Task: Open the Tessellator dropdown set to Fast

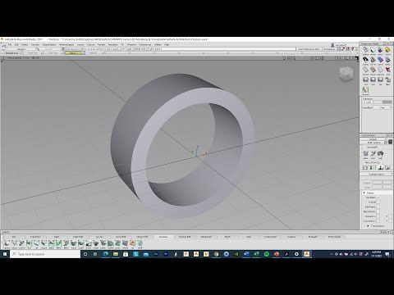Action: [382, 107]
